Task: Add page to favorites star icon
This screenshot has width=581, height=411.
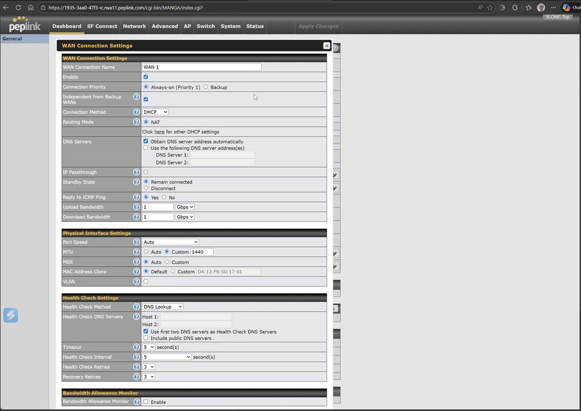Action: (490, 7)
